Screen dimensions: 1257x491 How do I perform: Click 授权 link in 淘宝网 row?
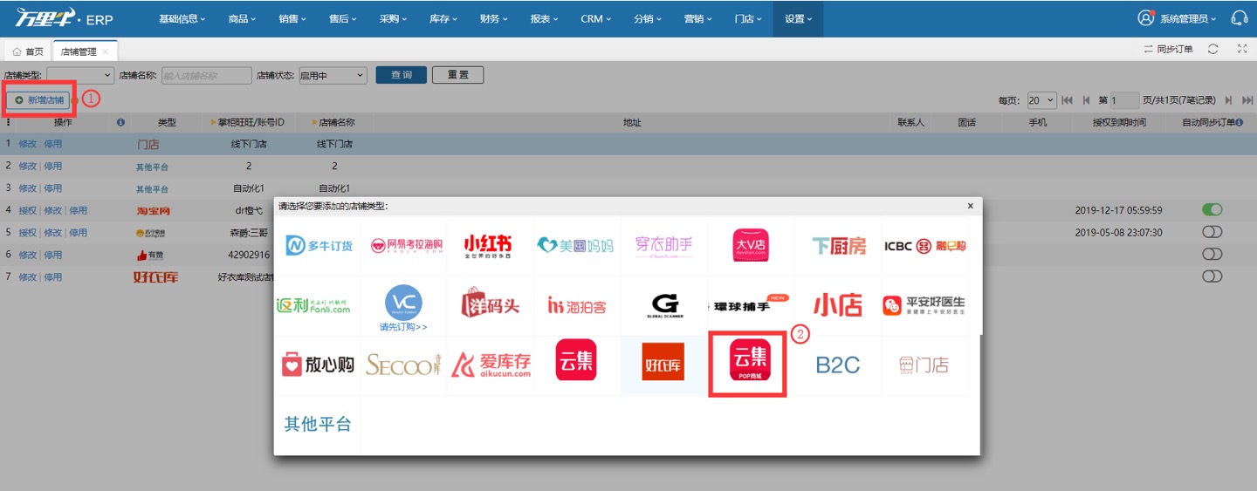click(x=28, y=210)
